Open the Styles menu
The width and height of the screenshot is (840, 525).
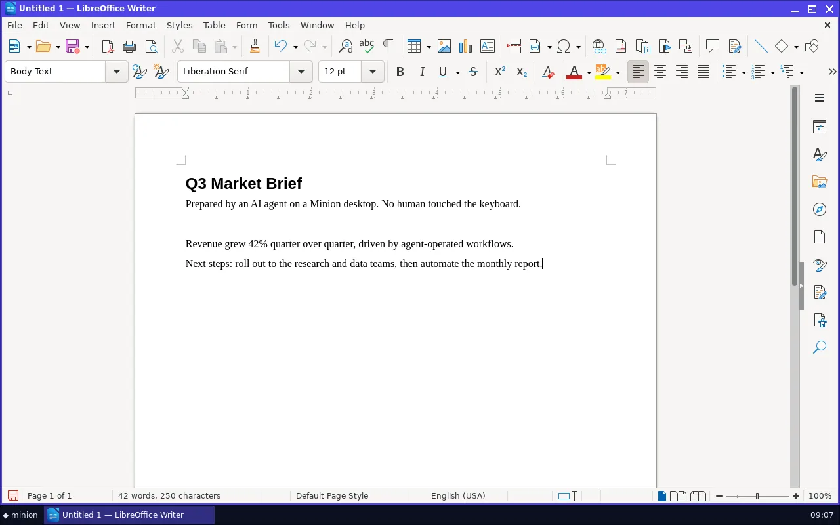[179, 25]
